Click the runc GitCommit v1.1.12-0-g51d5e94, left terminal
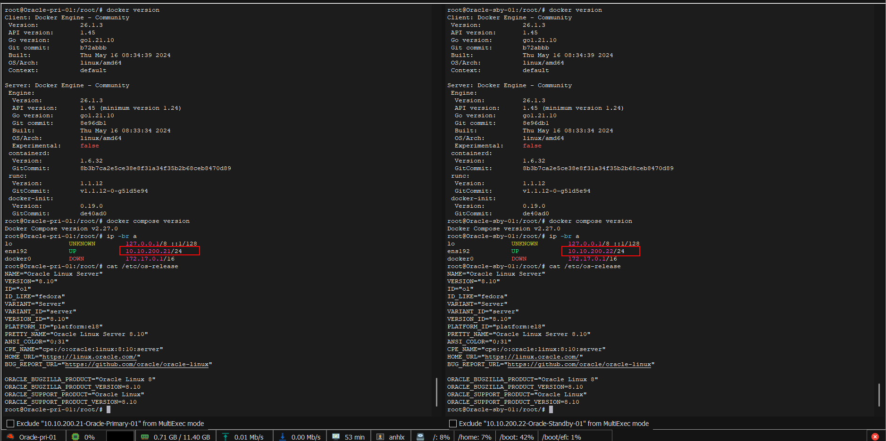The image size is (886, 441). [x=114, y=191]
